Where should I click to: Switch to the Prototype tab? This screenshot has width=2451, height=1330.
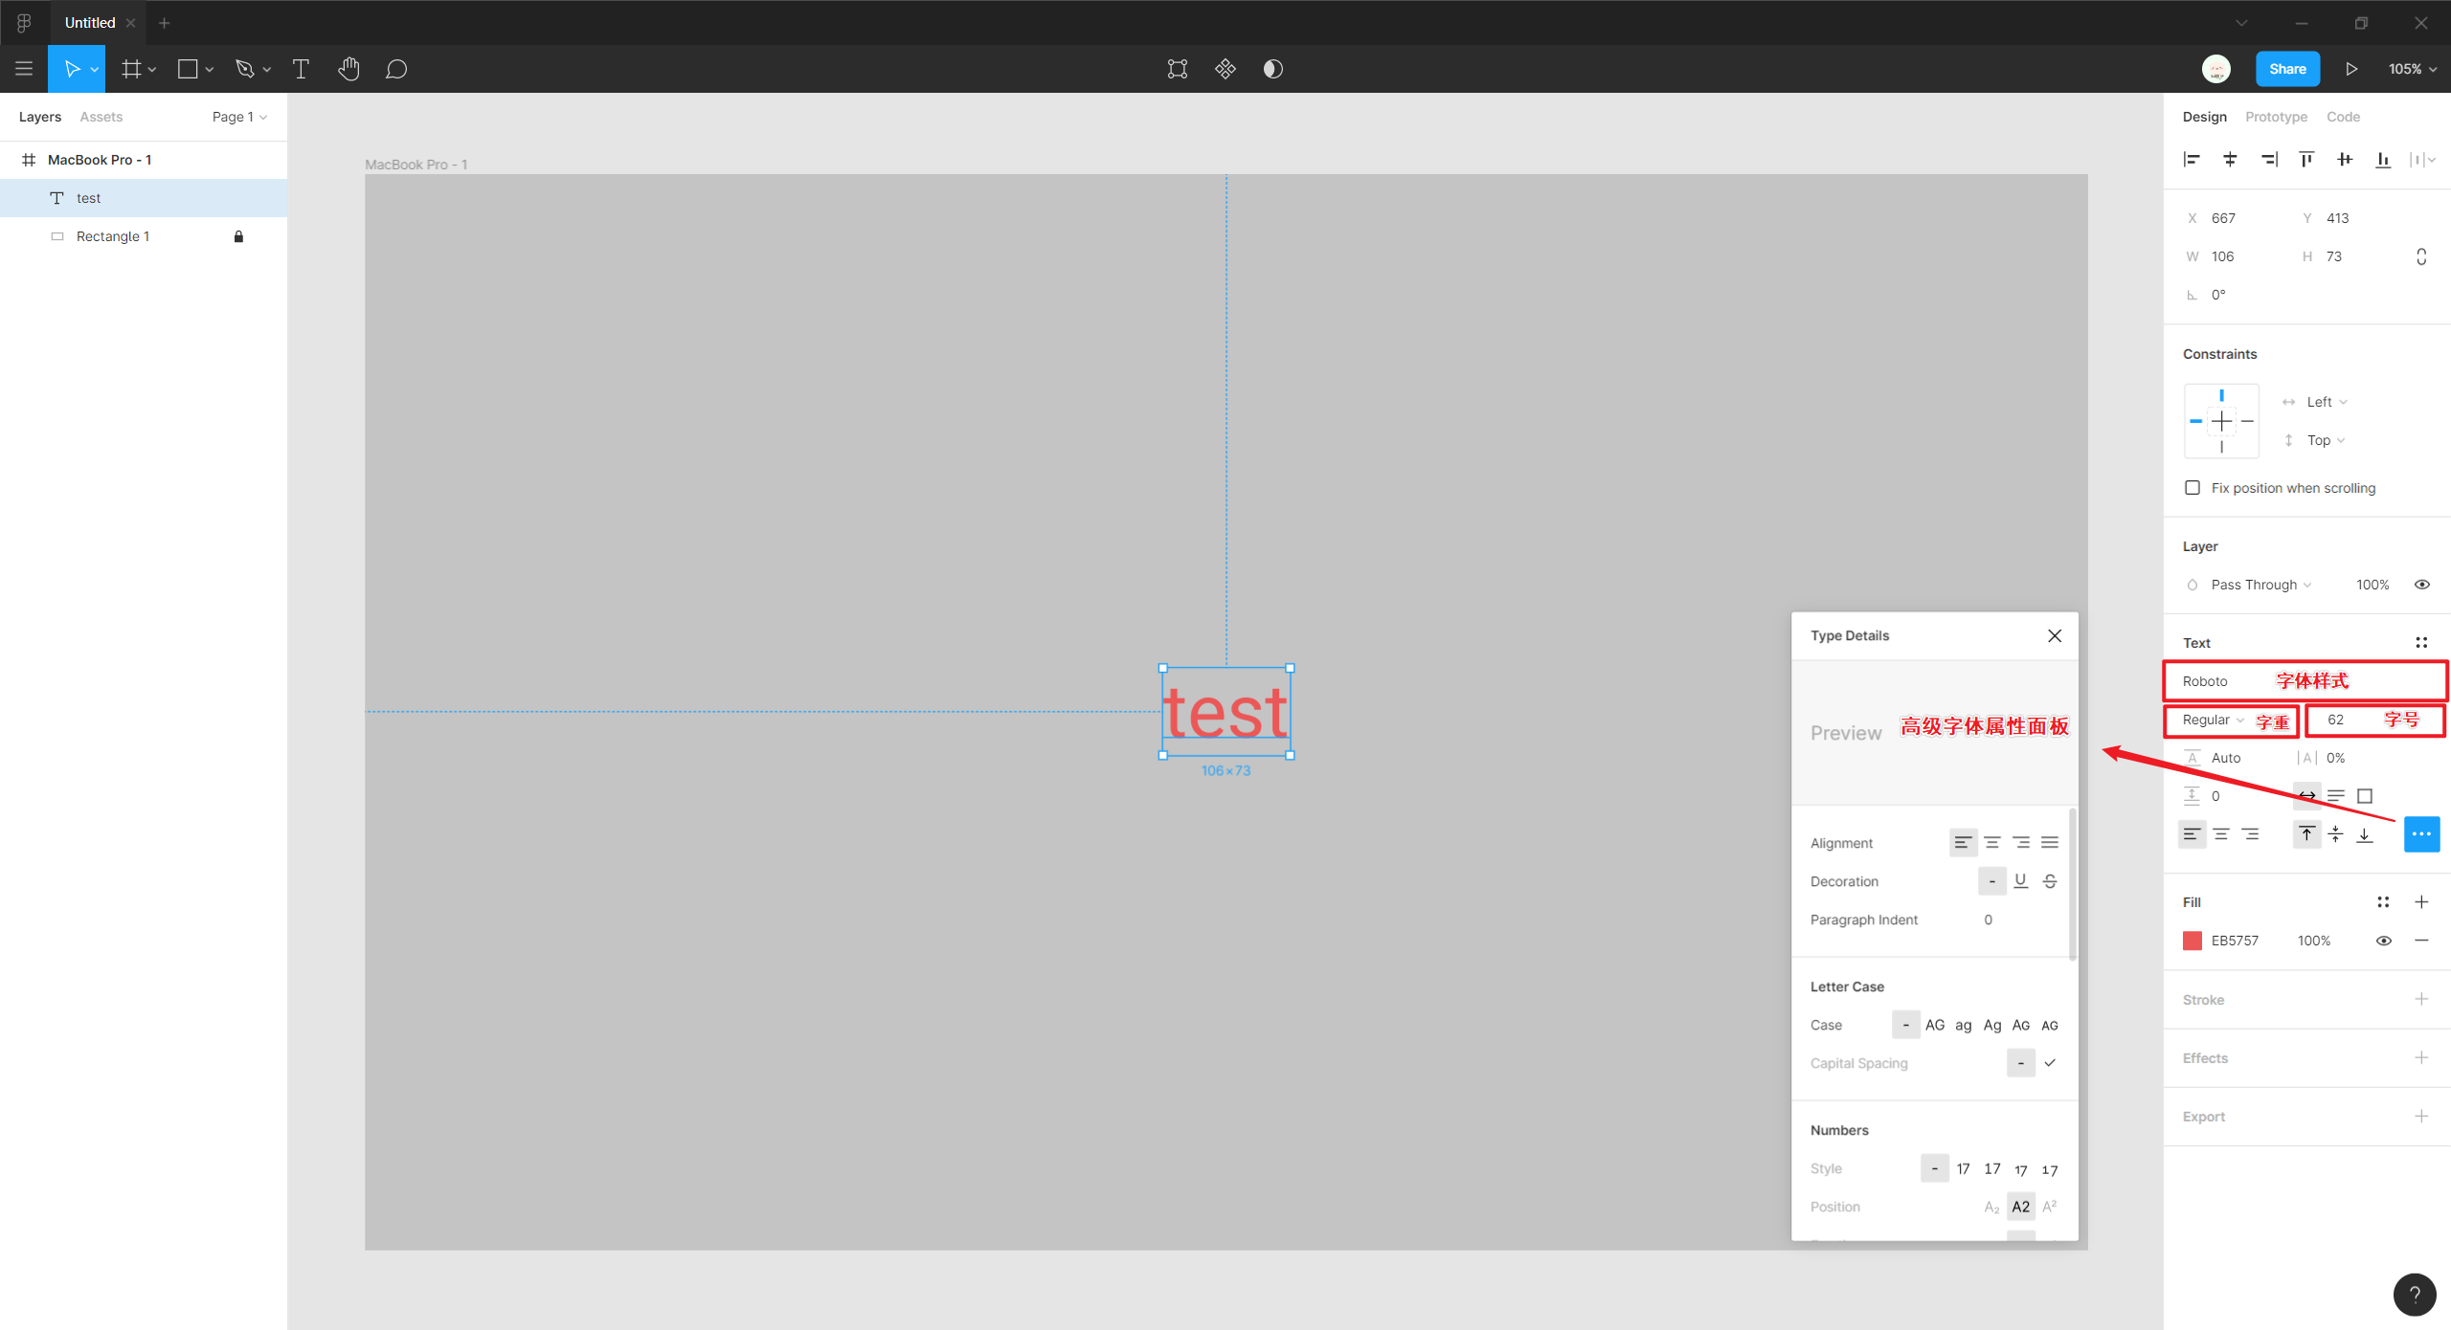tap(2276, 117)
